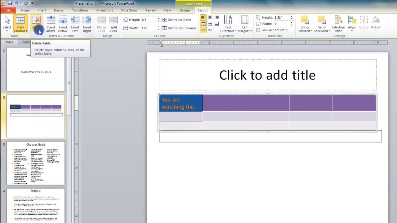Insert a row above
Image resolution: width=397 pixels, height=223 pixels.
(x=51, y=24)
